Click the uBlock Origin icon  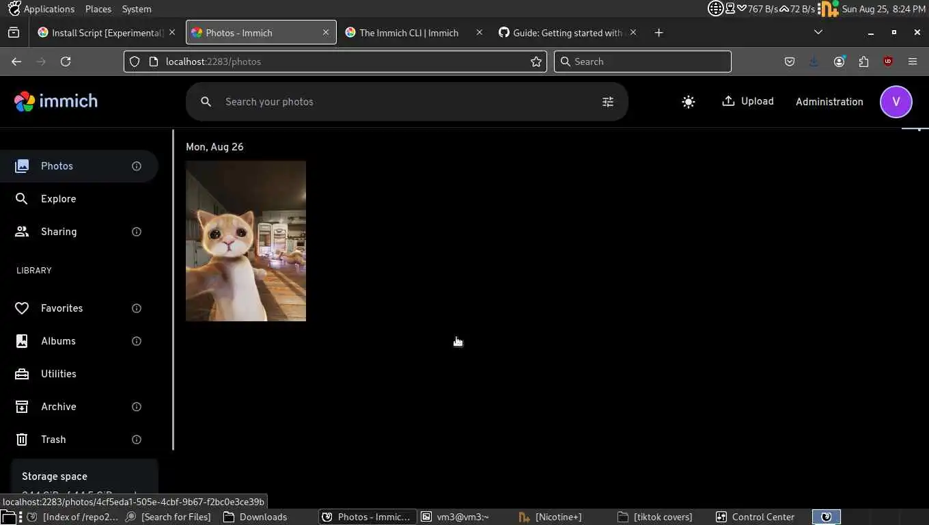click(x=888, y=62)
